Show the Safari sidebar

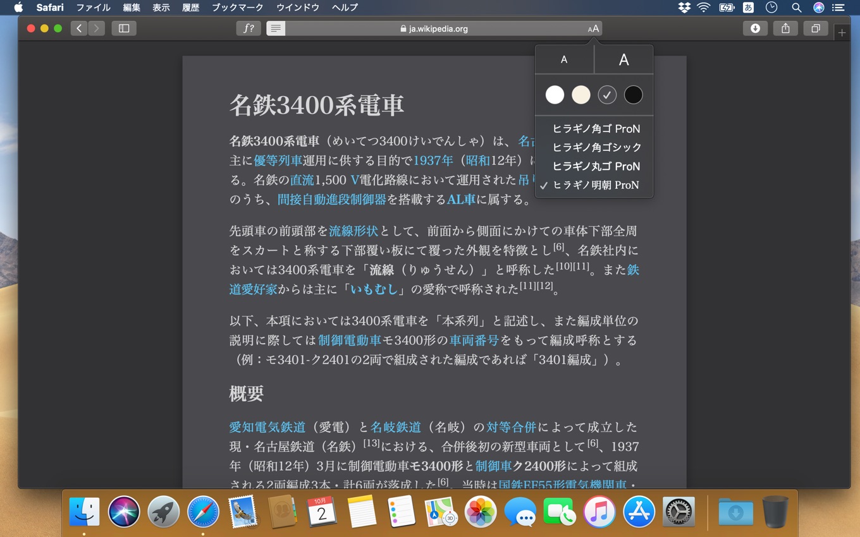click(x=124, y=28)
